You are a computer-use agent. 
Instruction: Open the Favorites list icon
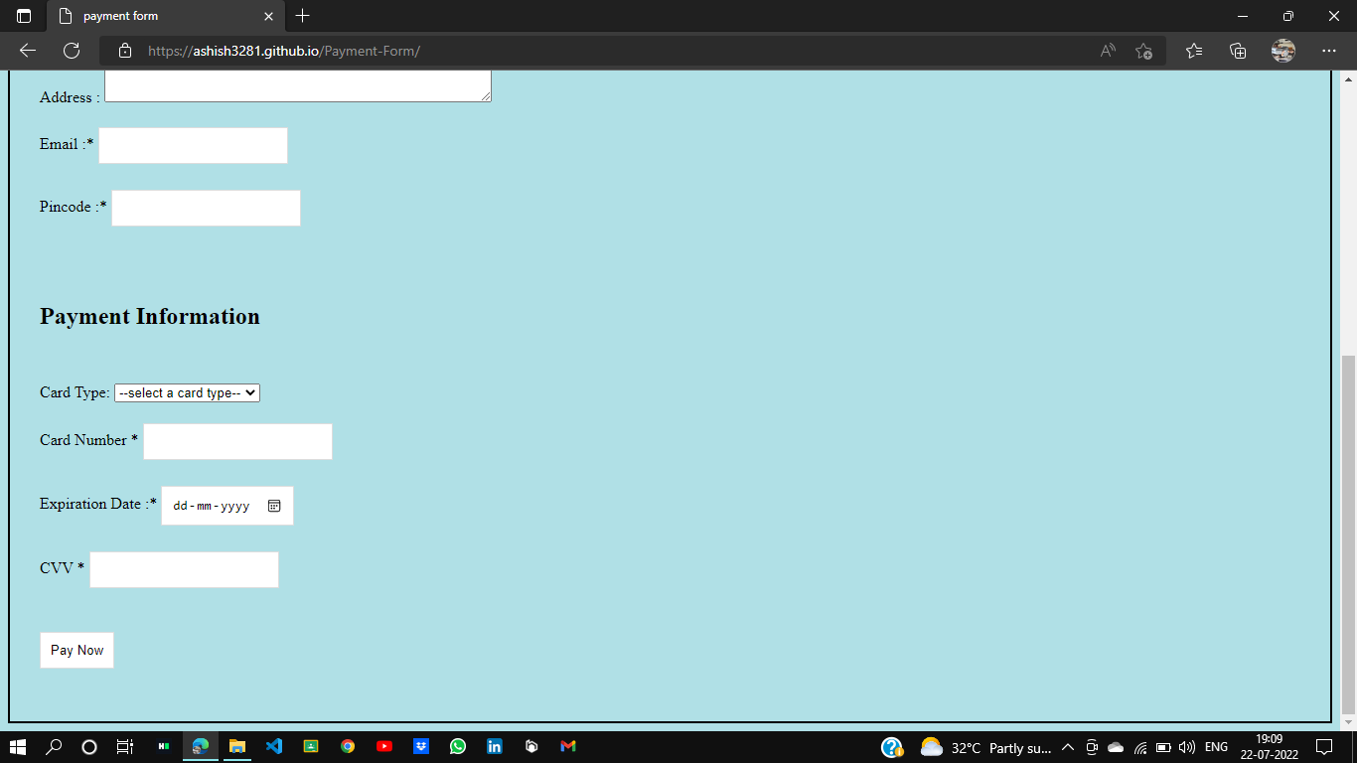[1194, 51]
